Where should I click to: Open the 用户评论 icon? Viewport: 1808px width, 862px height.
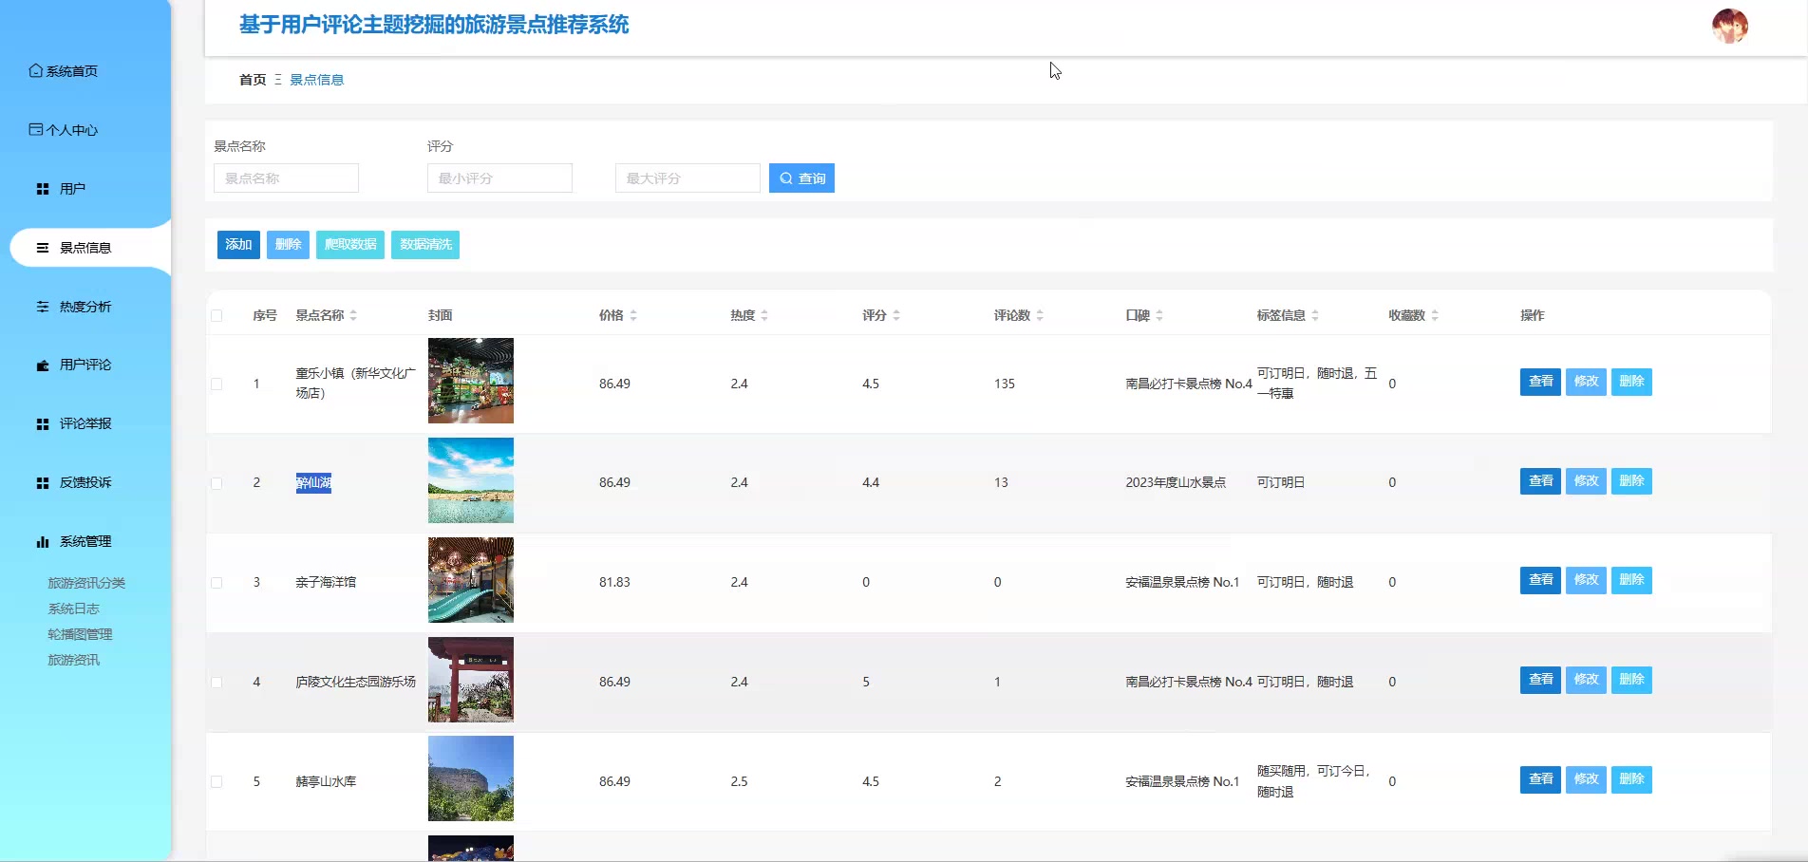point(43,365)
